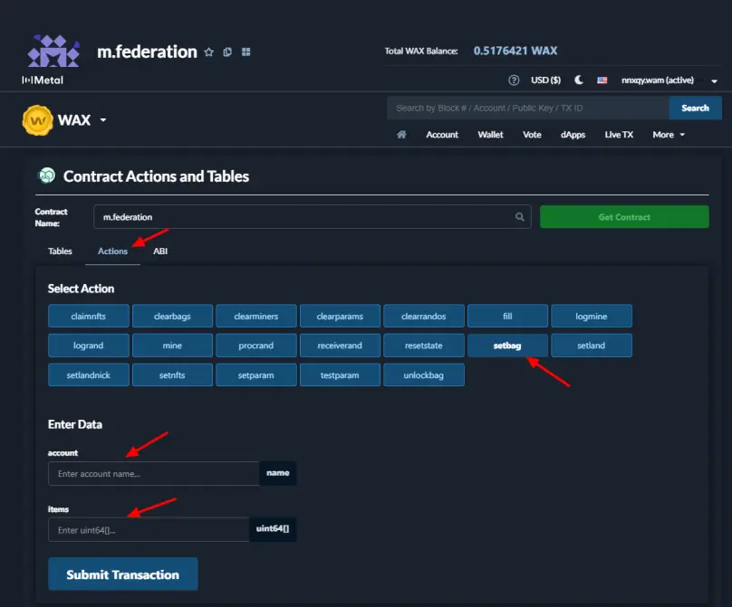Open the Vote menu item

pos(532,135)
